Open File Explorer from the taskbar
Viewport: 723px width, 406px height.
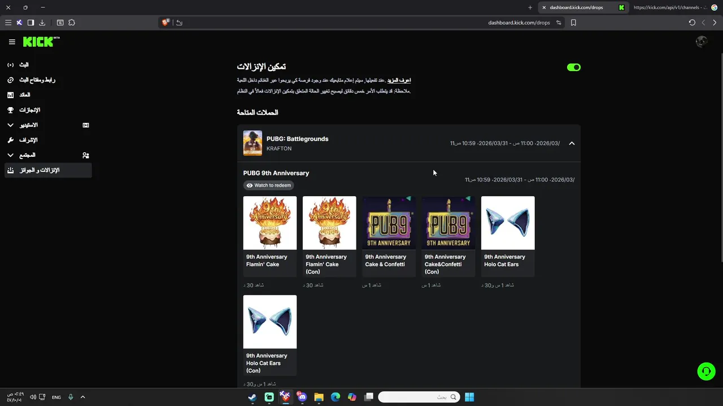tap(319, 397)
